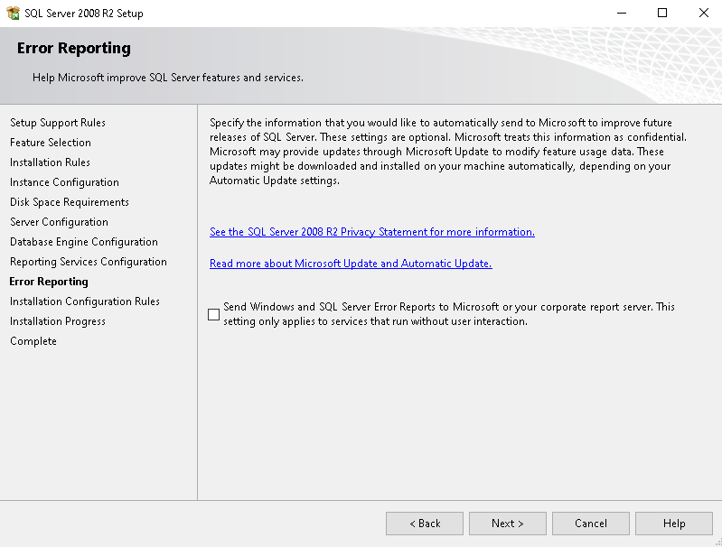Minimize the setup window
Screen dimensions: 722x547
[x=622, y=13]
